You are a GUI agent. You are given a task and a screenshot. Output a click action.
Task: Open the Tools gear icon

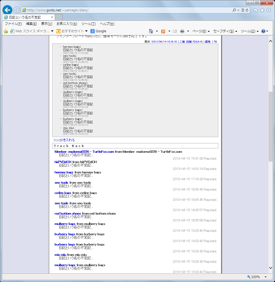[269, 10]
